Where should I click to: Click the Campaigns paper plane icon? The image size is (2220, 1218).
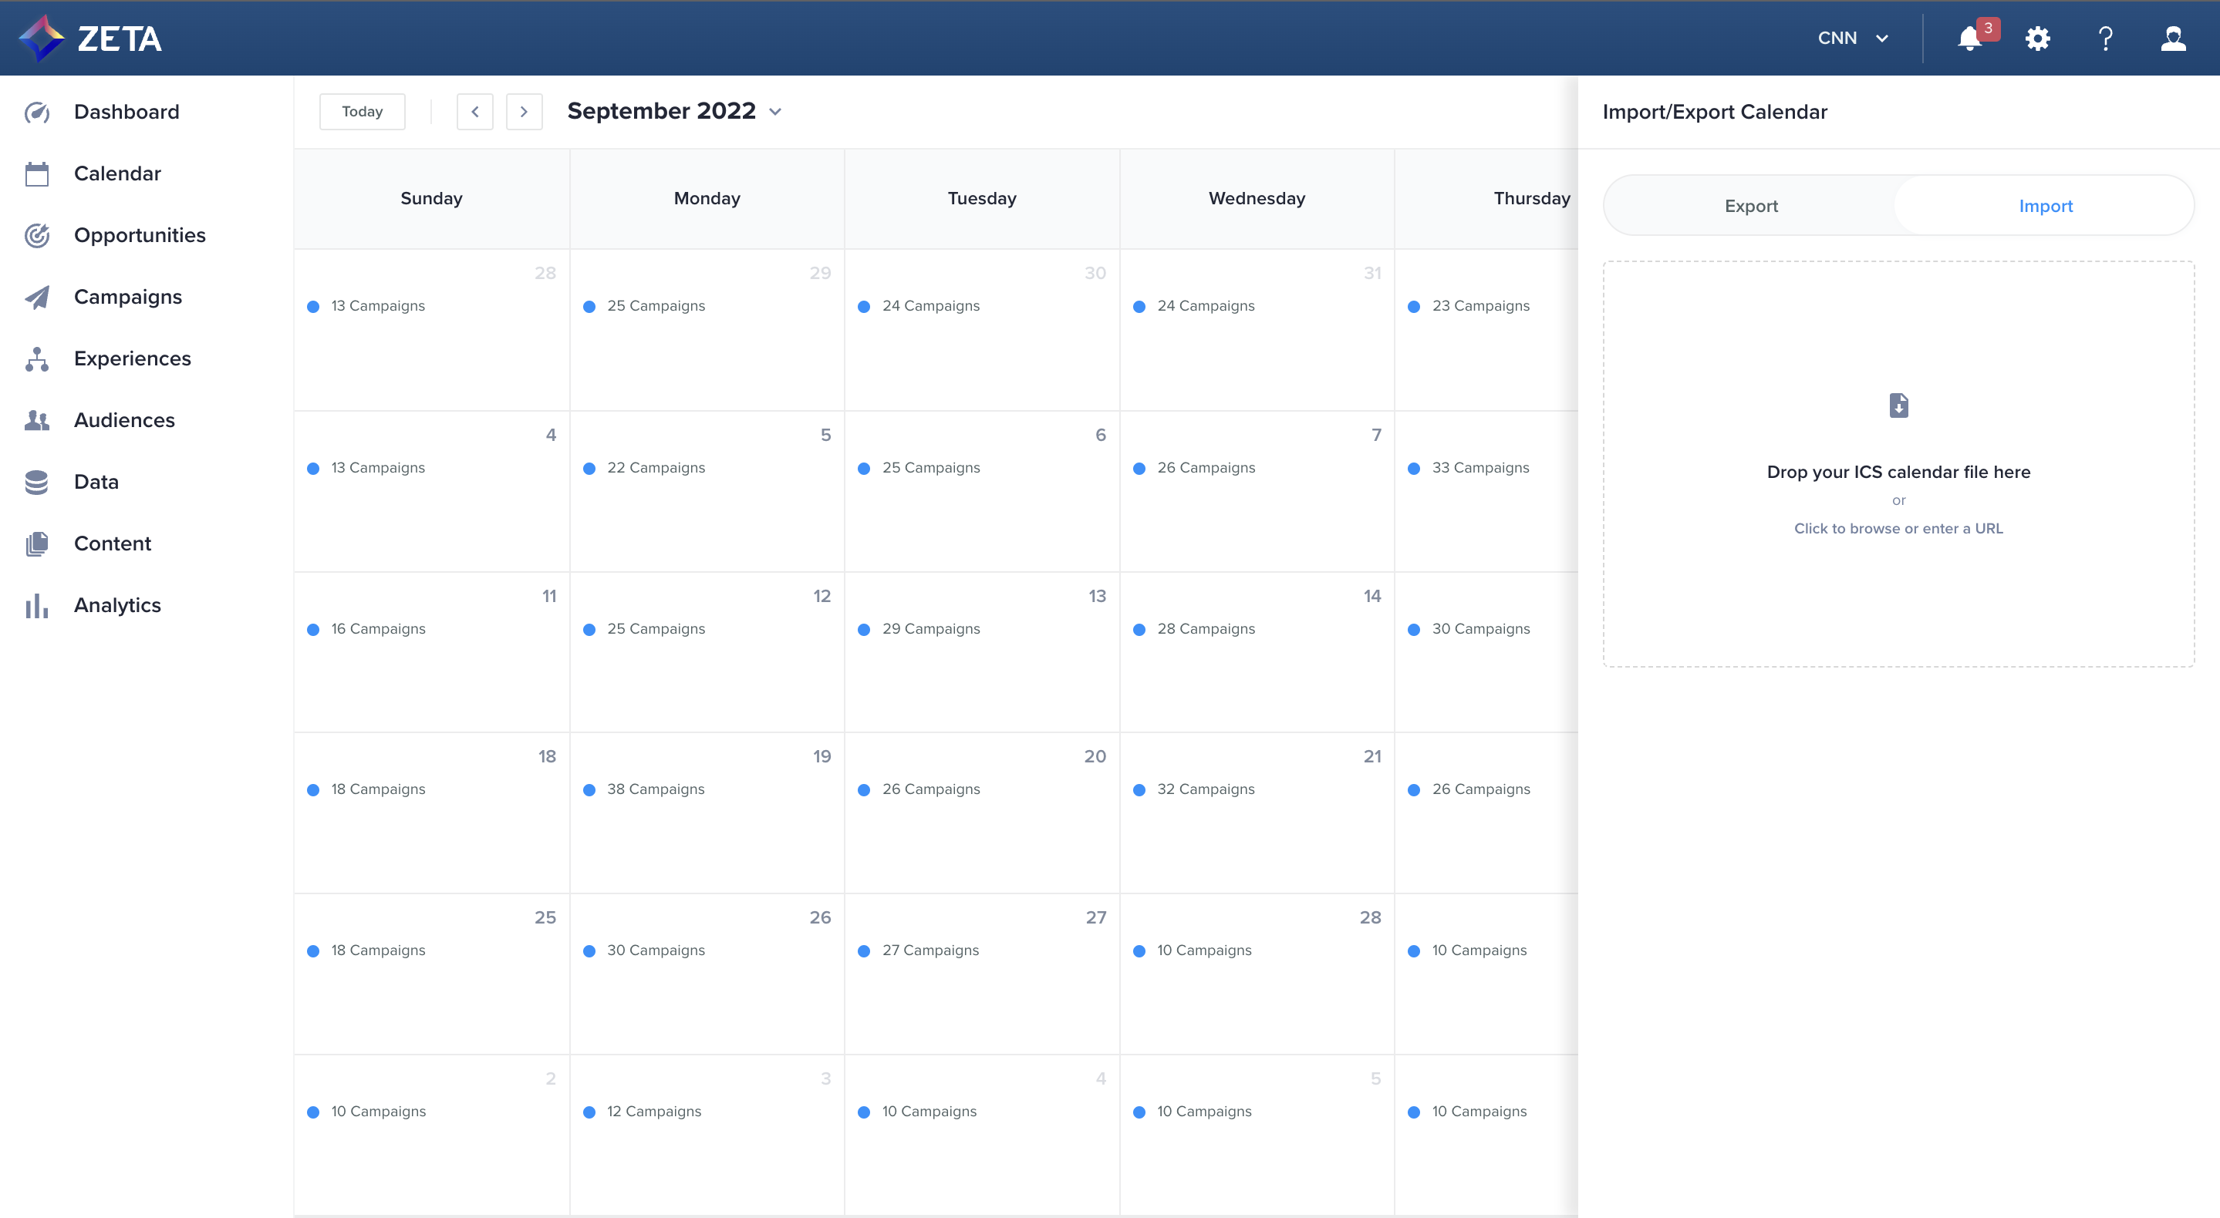pyautogui.click(x=37, y=298)
